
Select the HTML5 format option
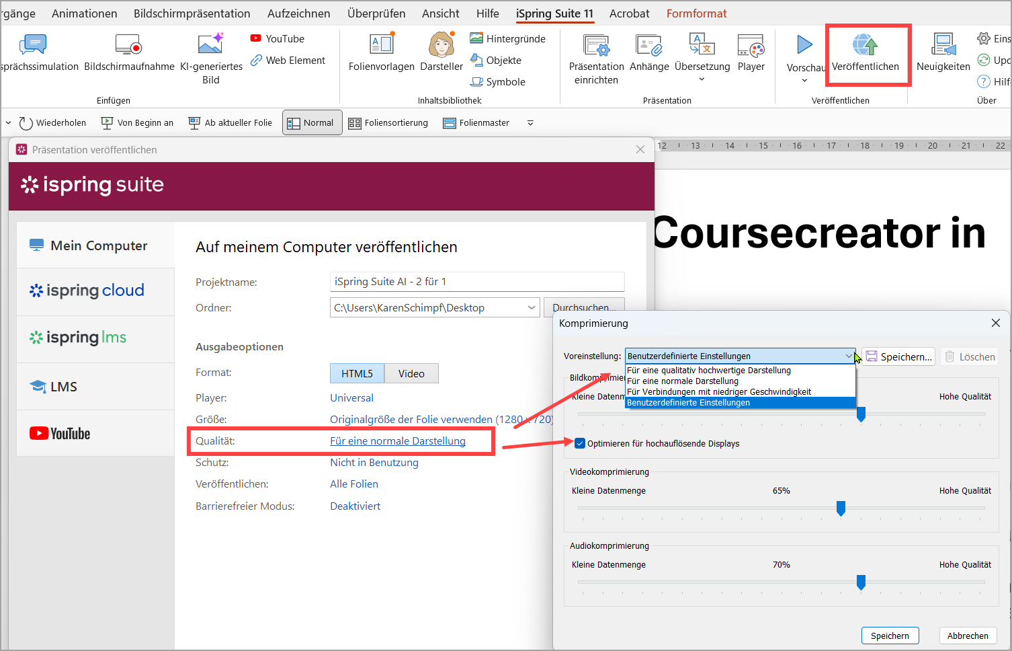coord(357,373)
